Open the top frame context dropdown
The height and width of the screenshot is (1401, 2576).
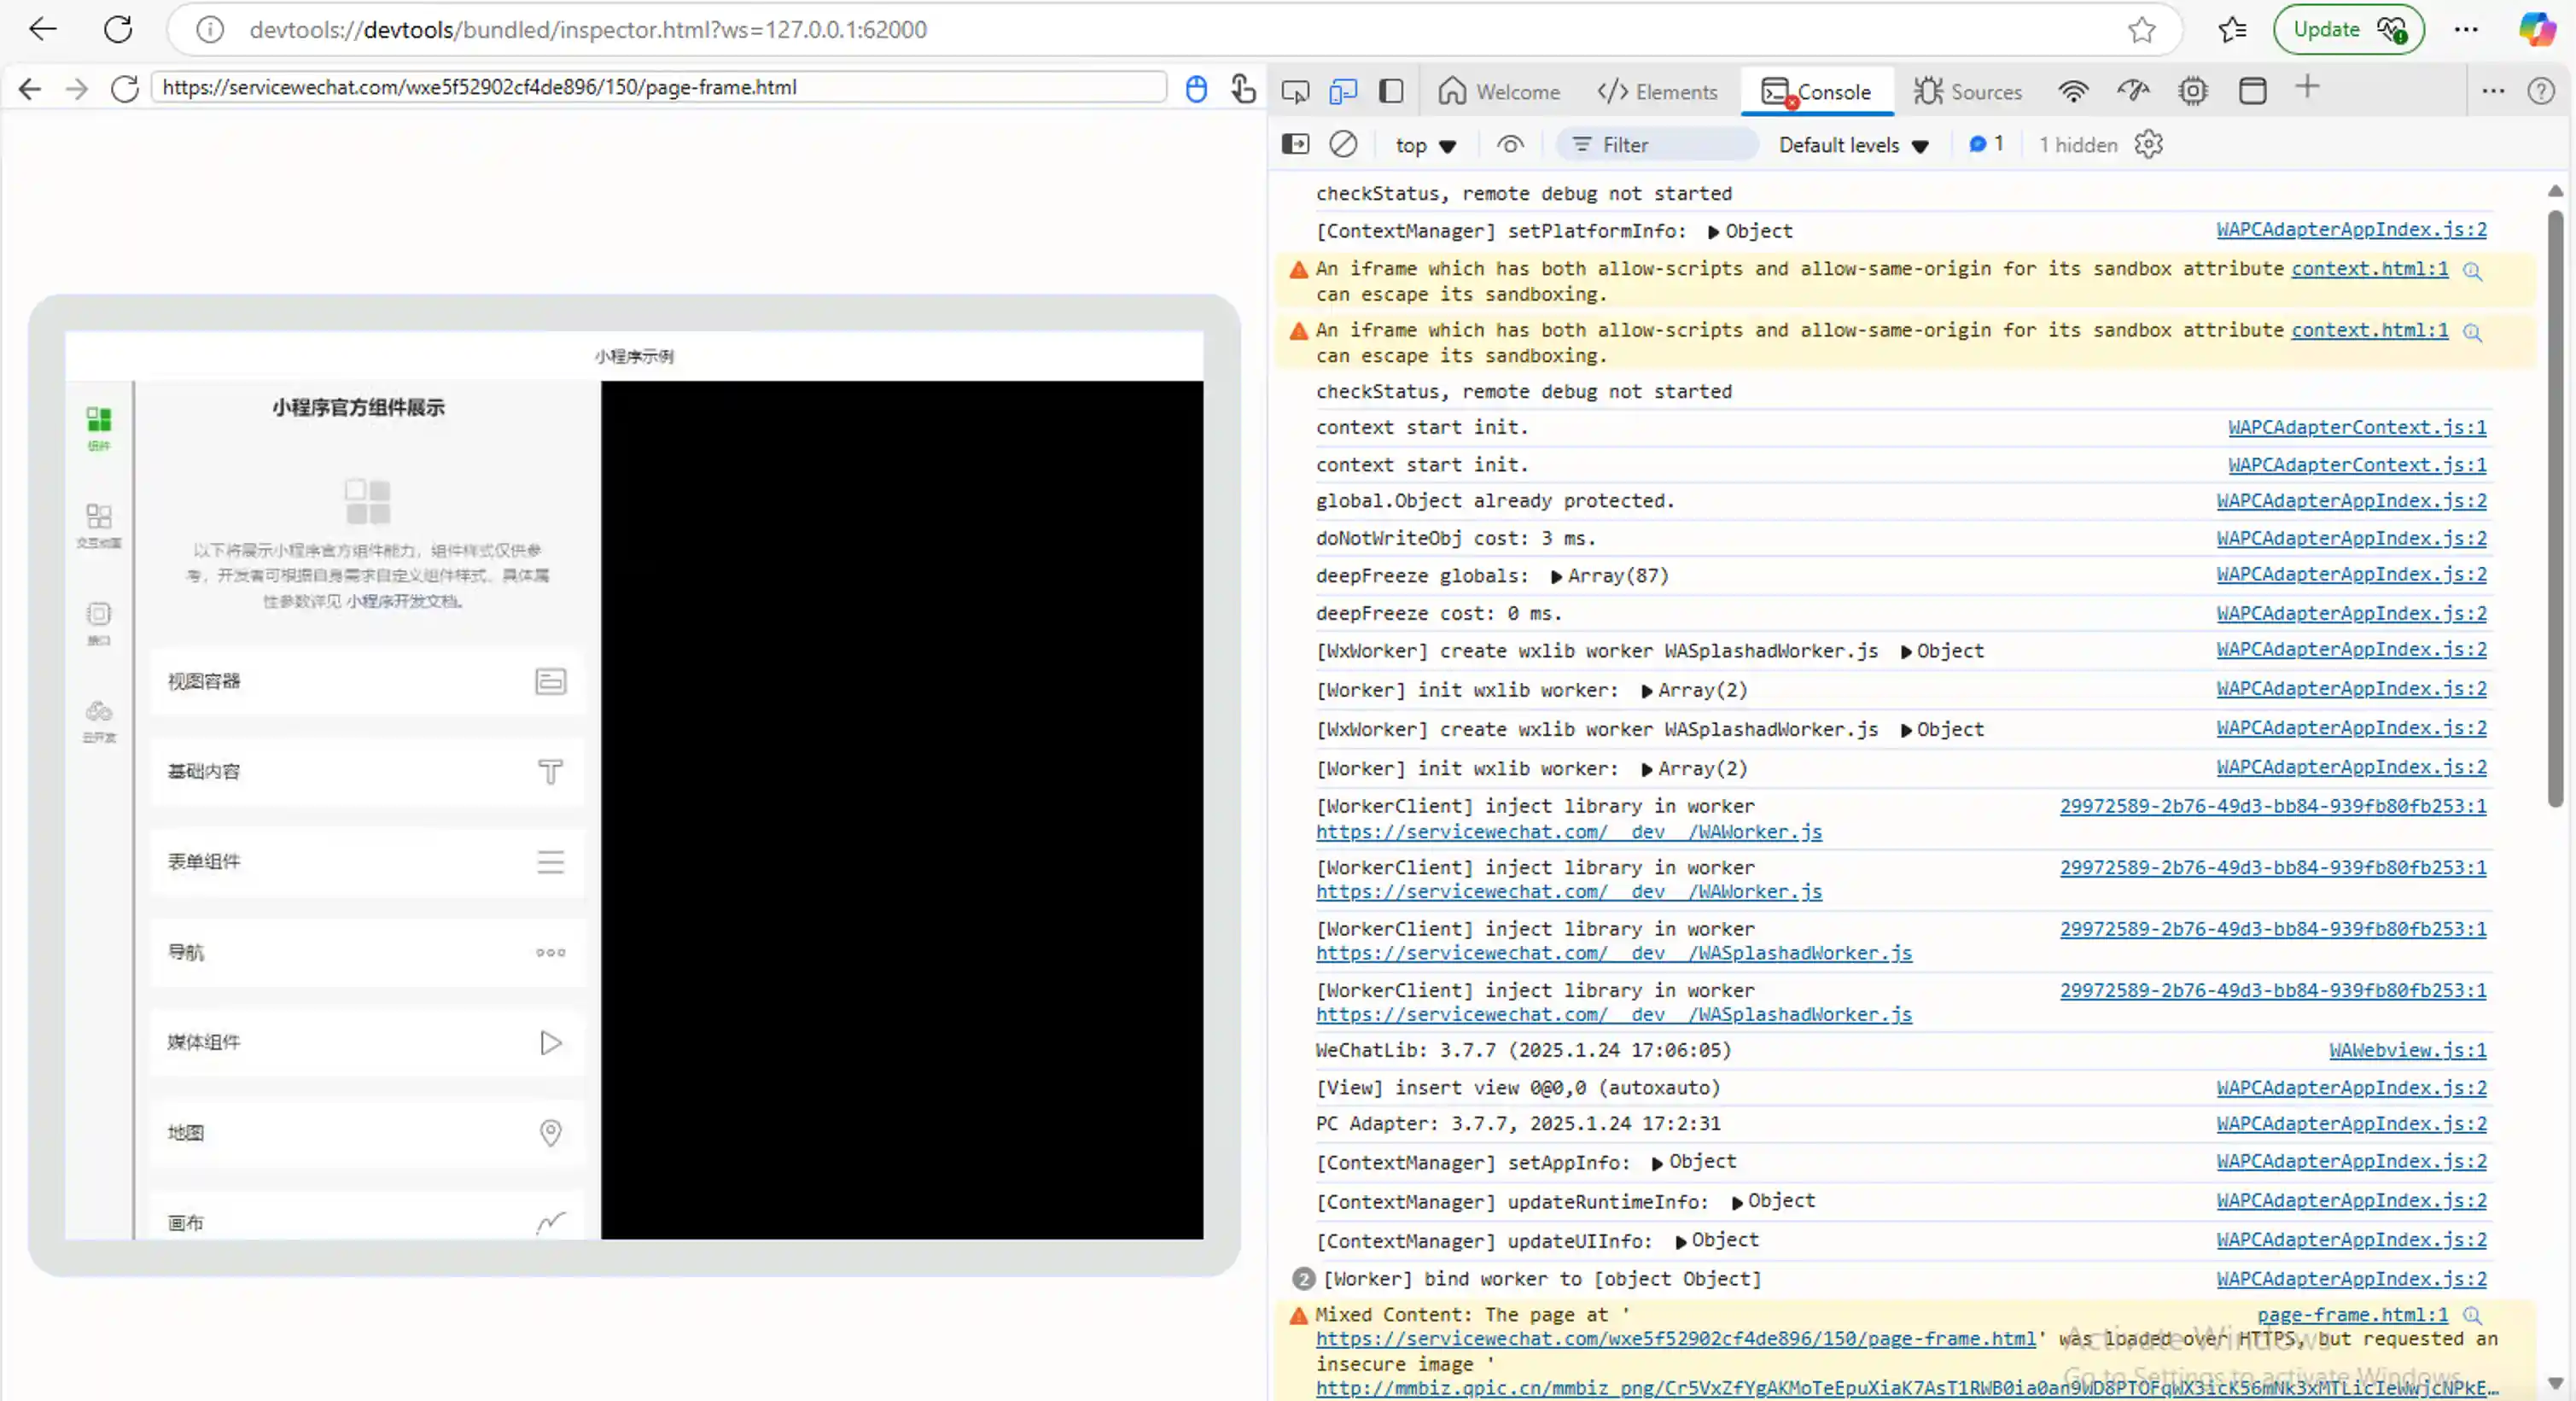[x=1425, y=144]
